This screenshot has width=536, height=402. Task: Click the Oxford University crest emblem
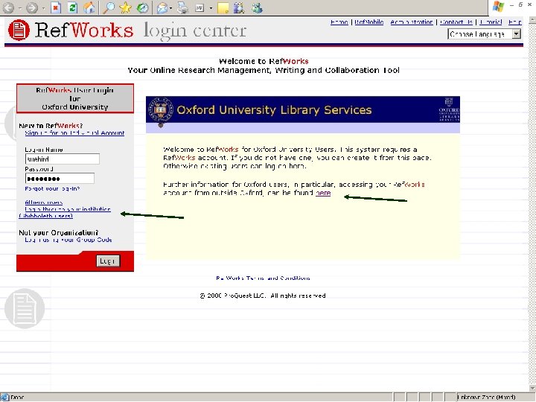(160, 111)
